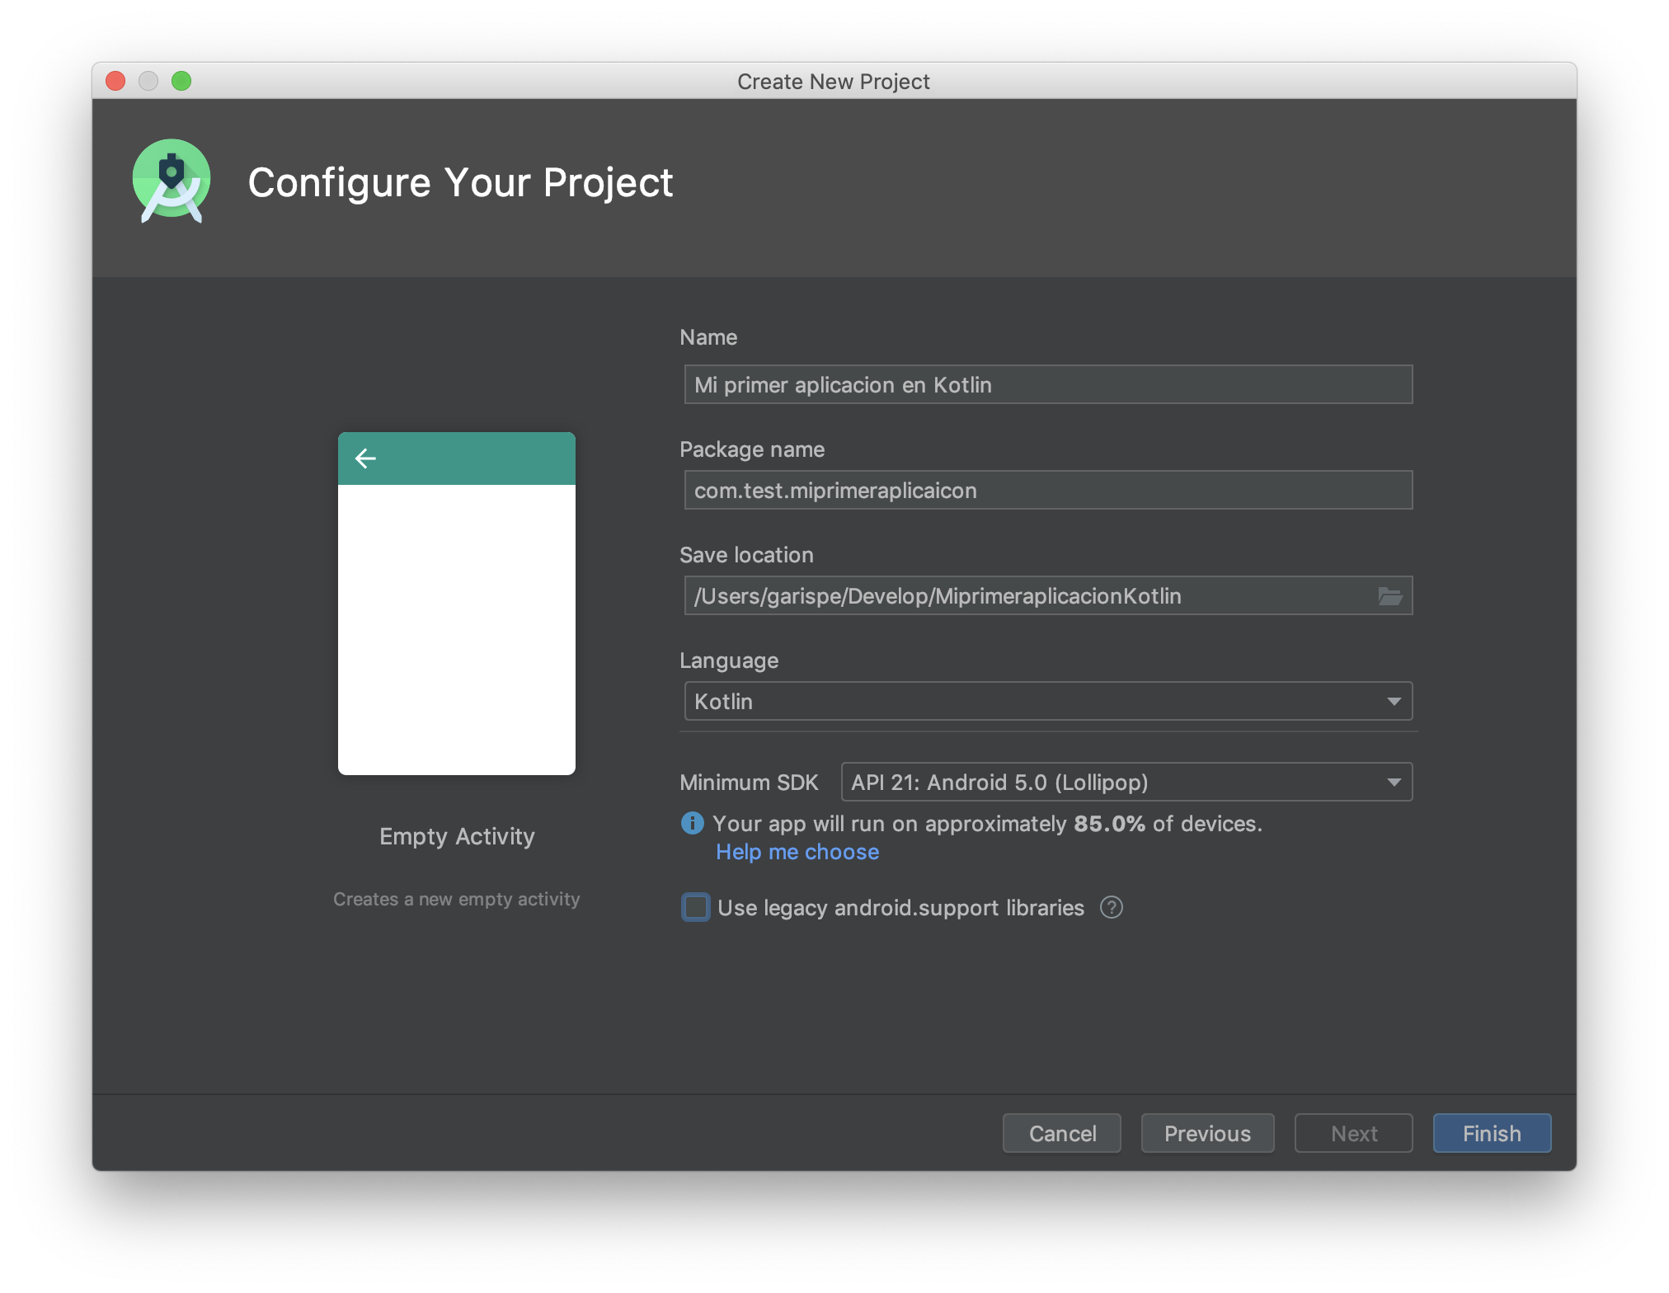Click the help question mark icon

tap(1111, 908)
